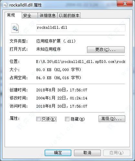Select the 详细信息 tab
The width and height of the screenshot is (135, 161).
tap(47, 15)
